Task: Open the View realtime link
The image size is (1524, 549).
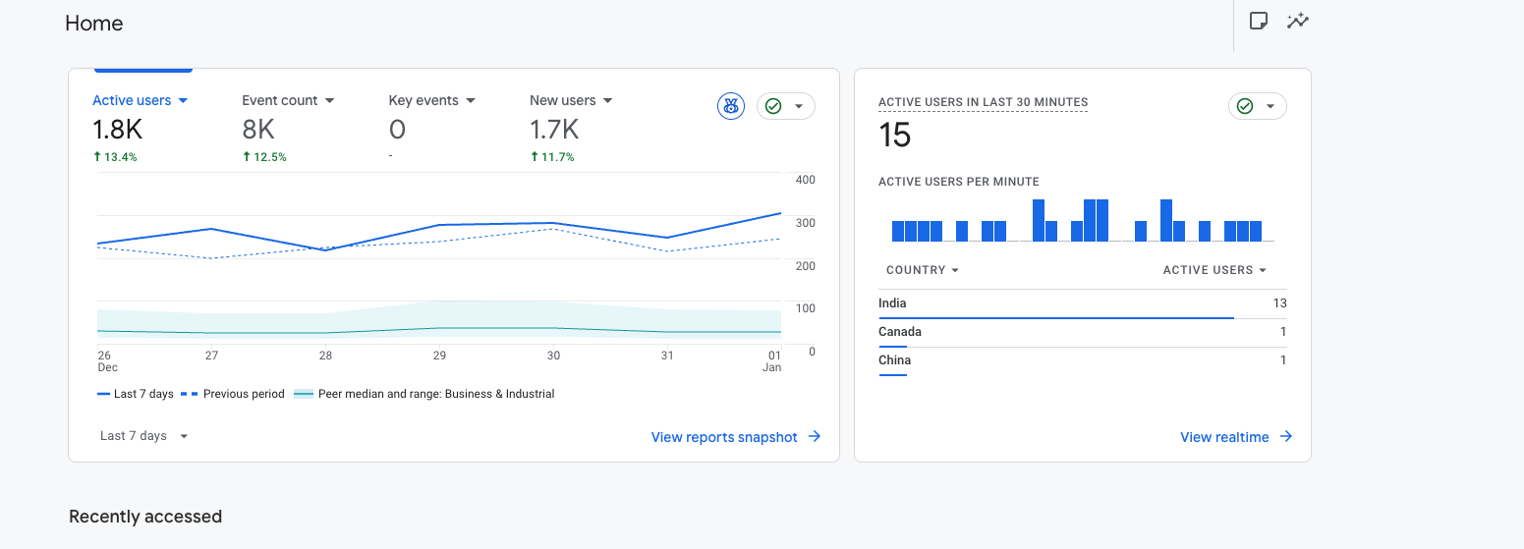Action: coord(1236,437)
